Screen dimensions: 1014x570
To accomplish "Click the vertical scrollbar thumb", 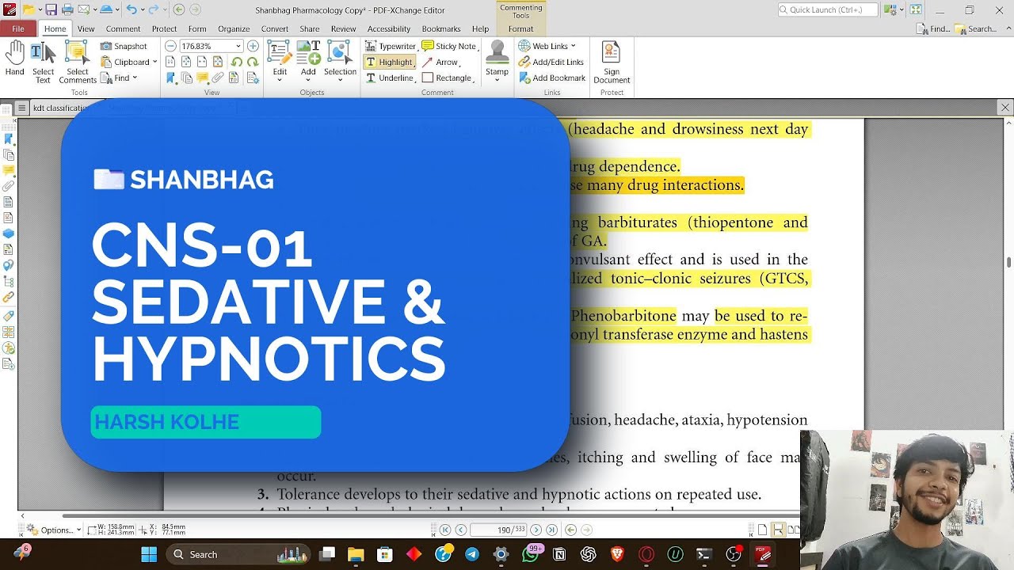I will pyautogui.click(x=1008, y=262).
